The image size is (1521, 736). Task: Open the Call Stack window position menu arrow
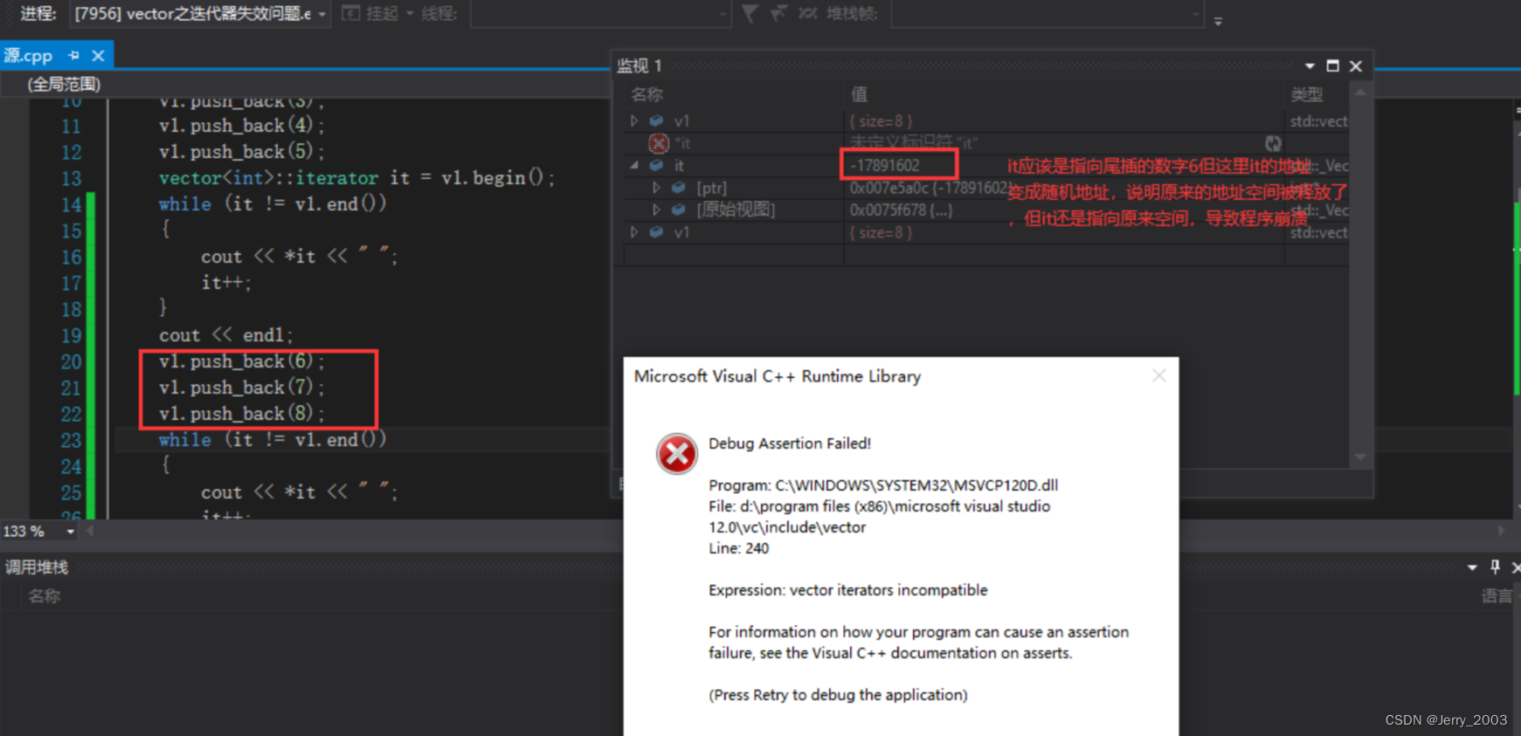pos(1472,567)
